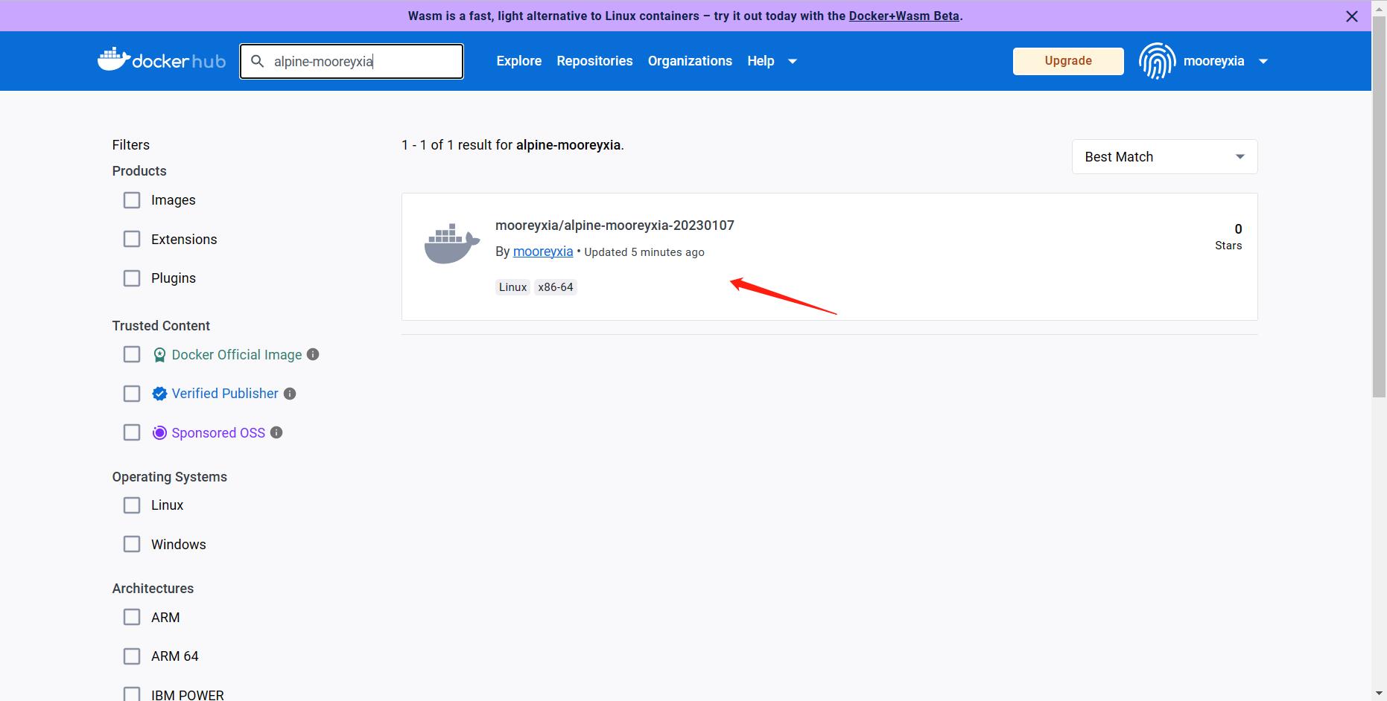The image size is (1387, 701).
Task: Open the Help menu
Action: pos(761,61)
